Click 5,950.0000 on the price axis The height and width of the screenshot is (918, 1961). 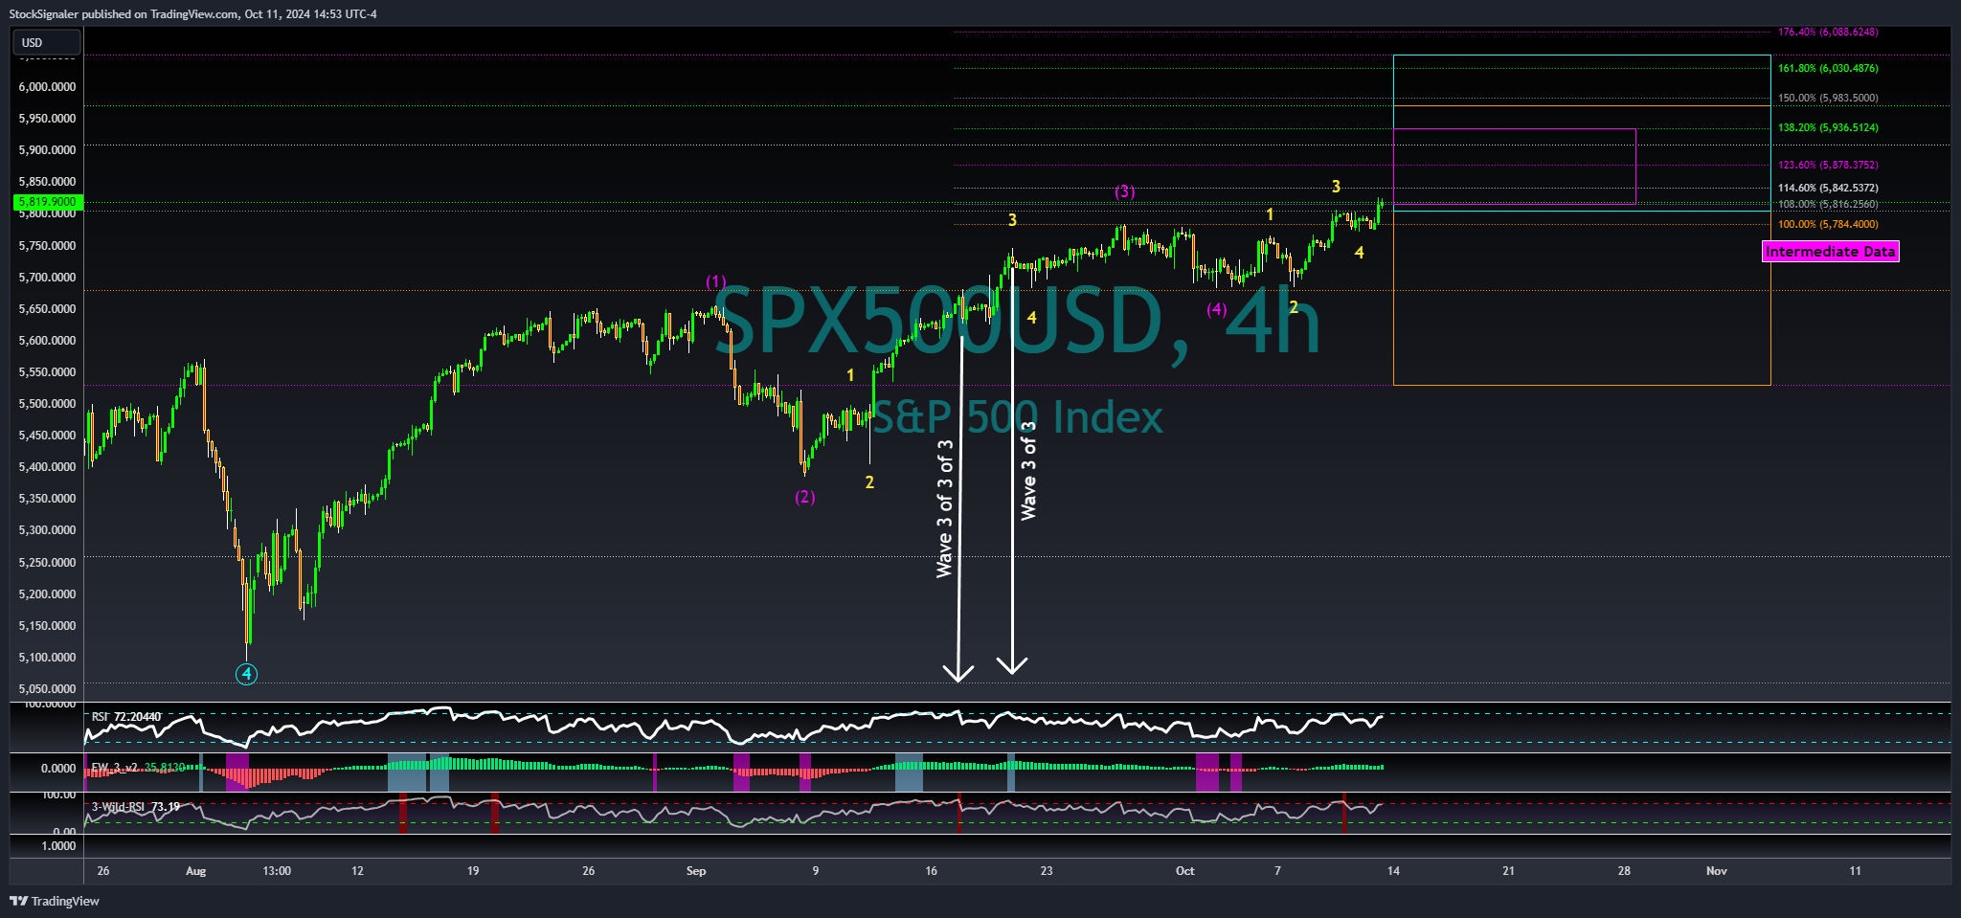(x=47, y=119)
